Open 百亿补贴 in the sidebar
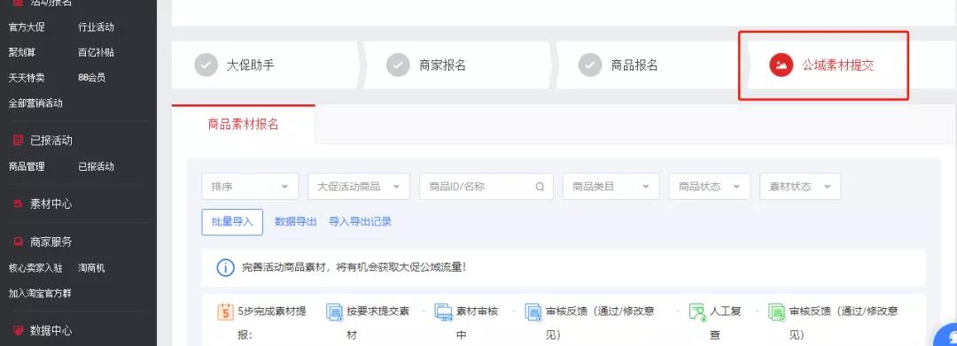This screenshot has width=957, height=346. (96, 52)
